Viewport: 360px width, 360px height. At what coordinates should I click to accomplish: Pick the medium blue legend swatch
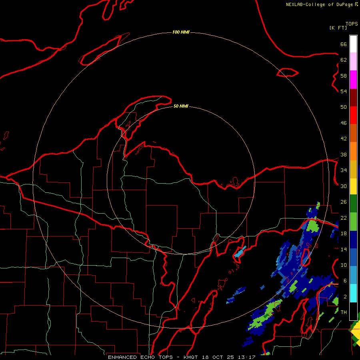click(x=353, y=257)
